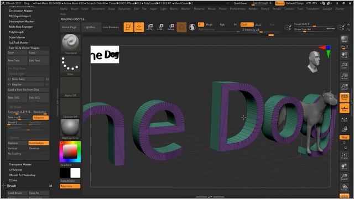Click the Local symmetry icon
This screenshot has width=354, height=199.
click(x=344, y=119)
